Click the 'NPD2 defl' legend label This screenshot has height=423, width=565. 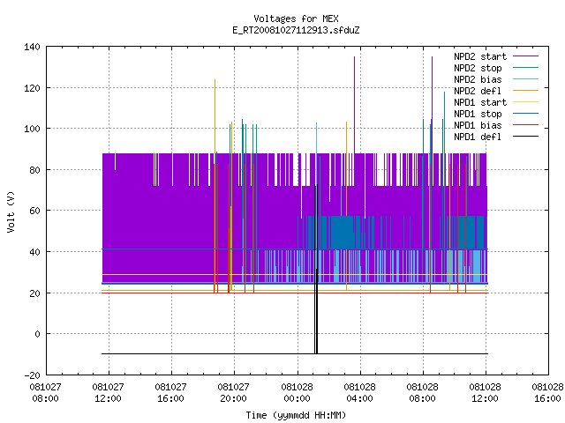click(478, 91)
